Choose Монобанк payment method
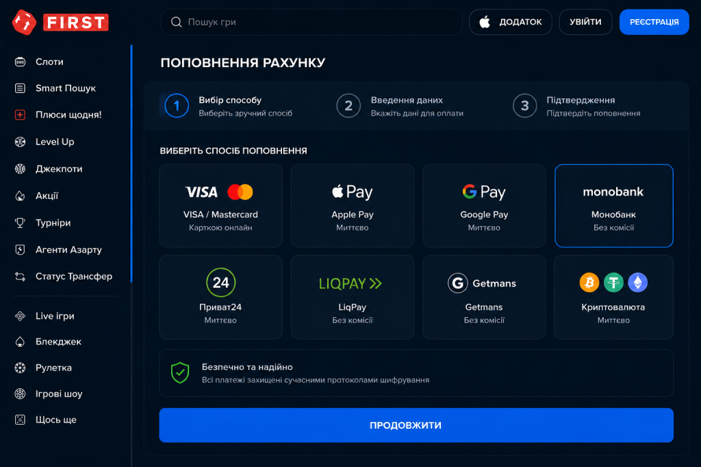 pos(614,205)
